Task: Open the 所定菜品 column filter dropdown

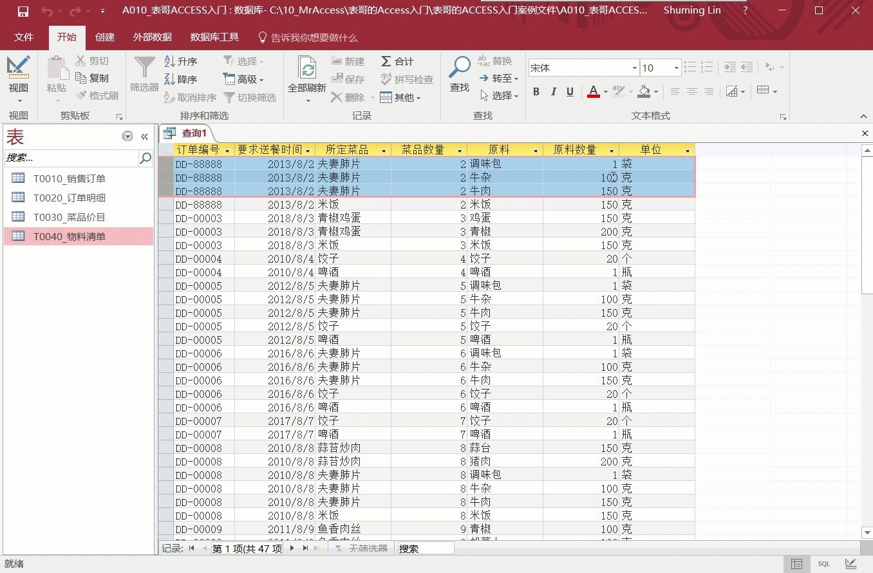Action: tap(384, 150)
